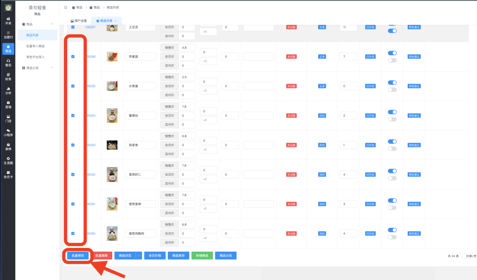Uncheck the checkbox for 荞麦面 row
This screenshot has width=477, height=280.
pyautogui.click(x=73, y=57)
